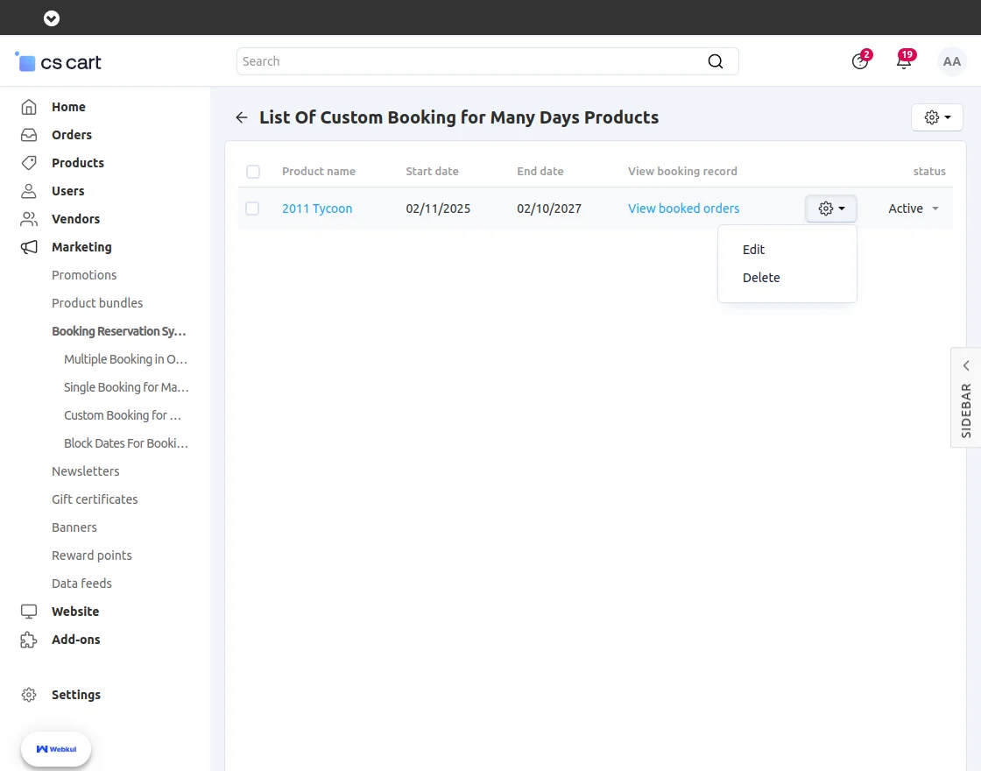Choose Edit from the row actions menu
This screenshot has width=981, height=771.
pos(753,249)
